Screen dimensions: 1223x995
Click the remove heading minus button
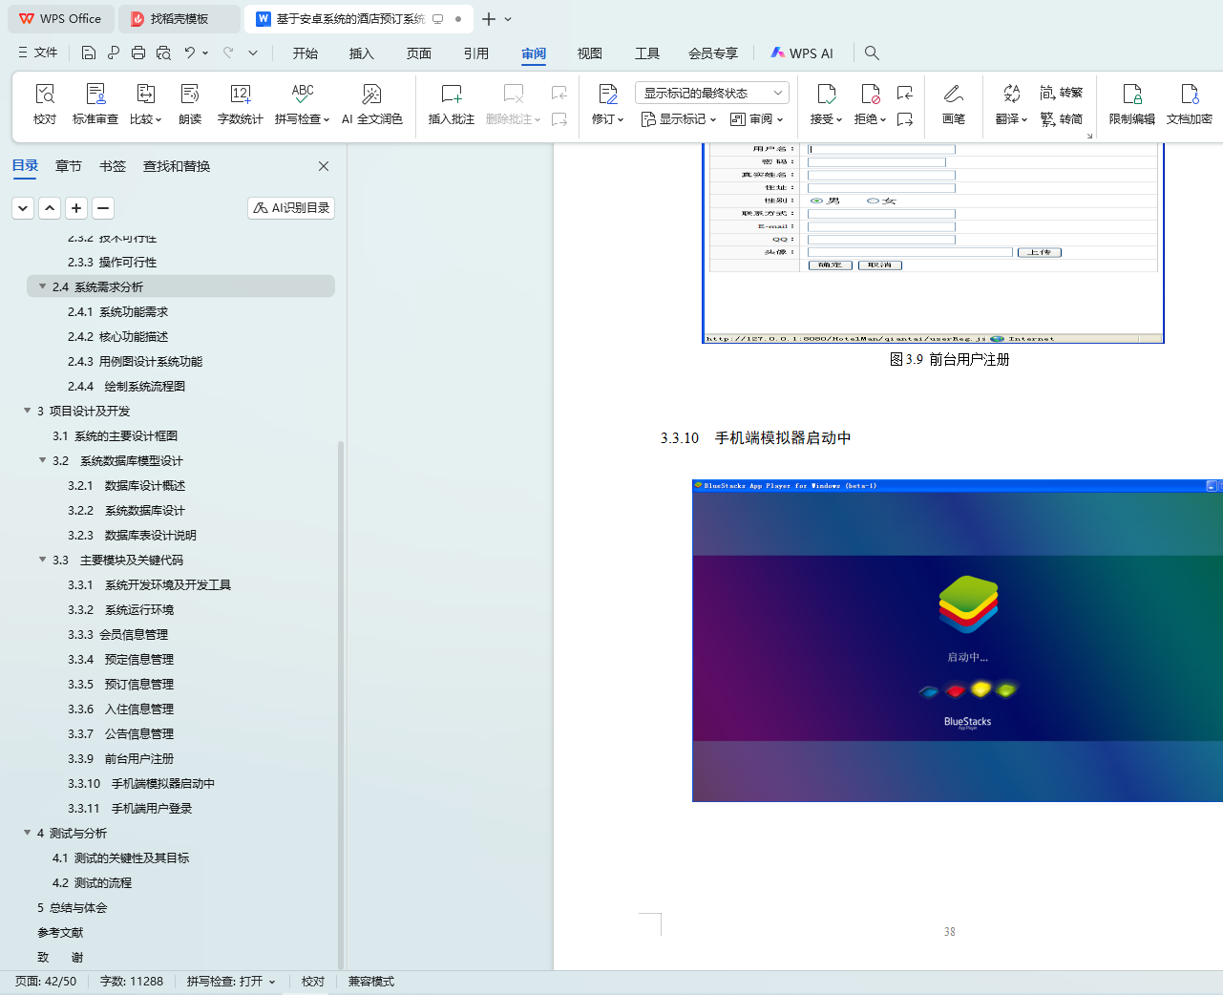(x=103, y=208)
